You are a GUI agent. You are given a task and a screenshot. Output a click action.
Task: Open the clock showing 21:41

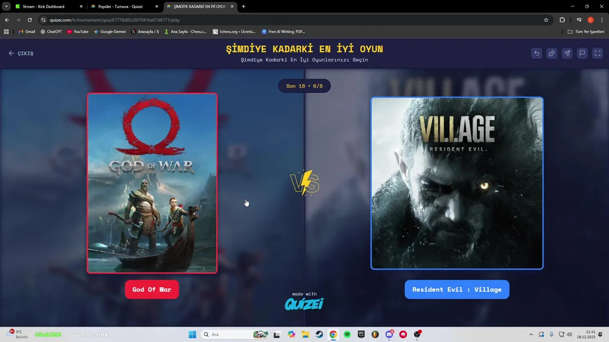pyautogui.click(x=586, y=334)
